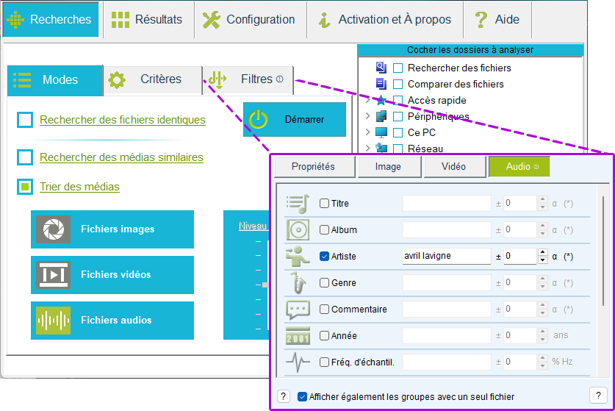Uncheck Afficher également les groupes checkbox
Image resolution: width=615 pixels, height=411 pixels.
point(302,397)
